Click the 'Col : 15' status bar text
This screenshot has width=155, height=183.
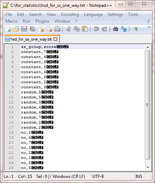[x=25, y=177]
